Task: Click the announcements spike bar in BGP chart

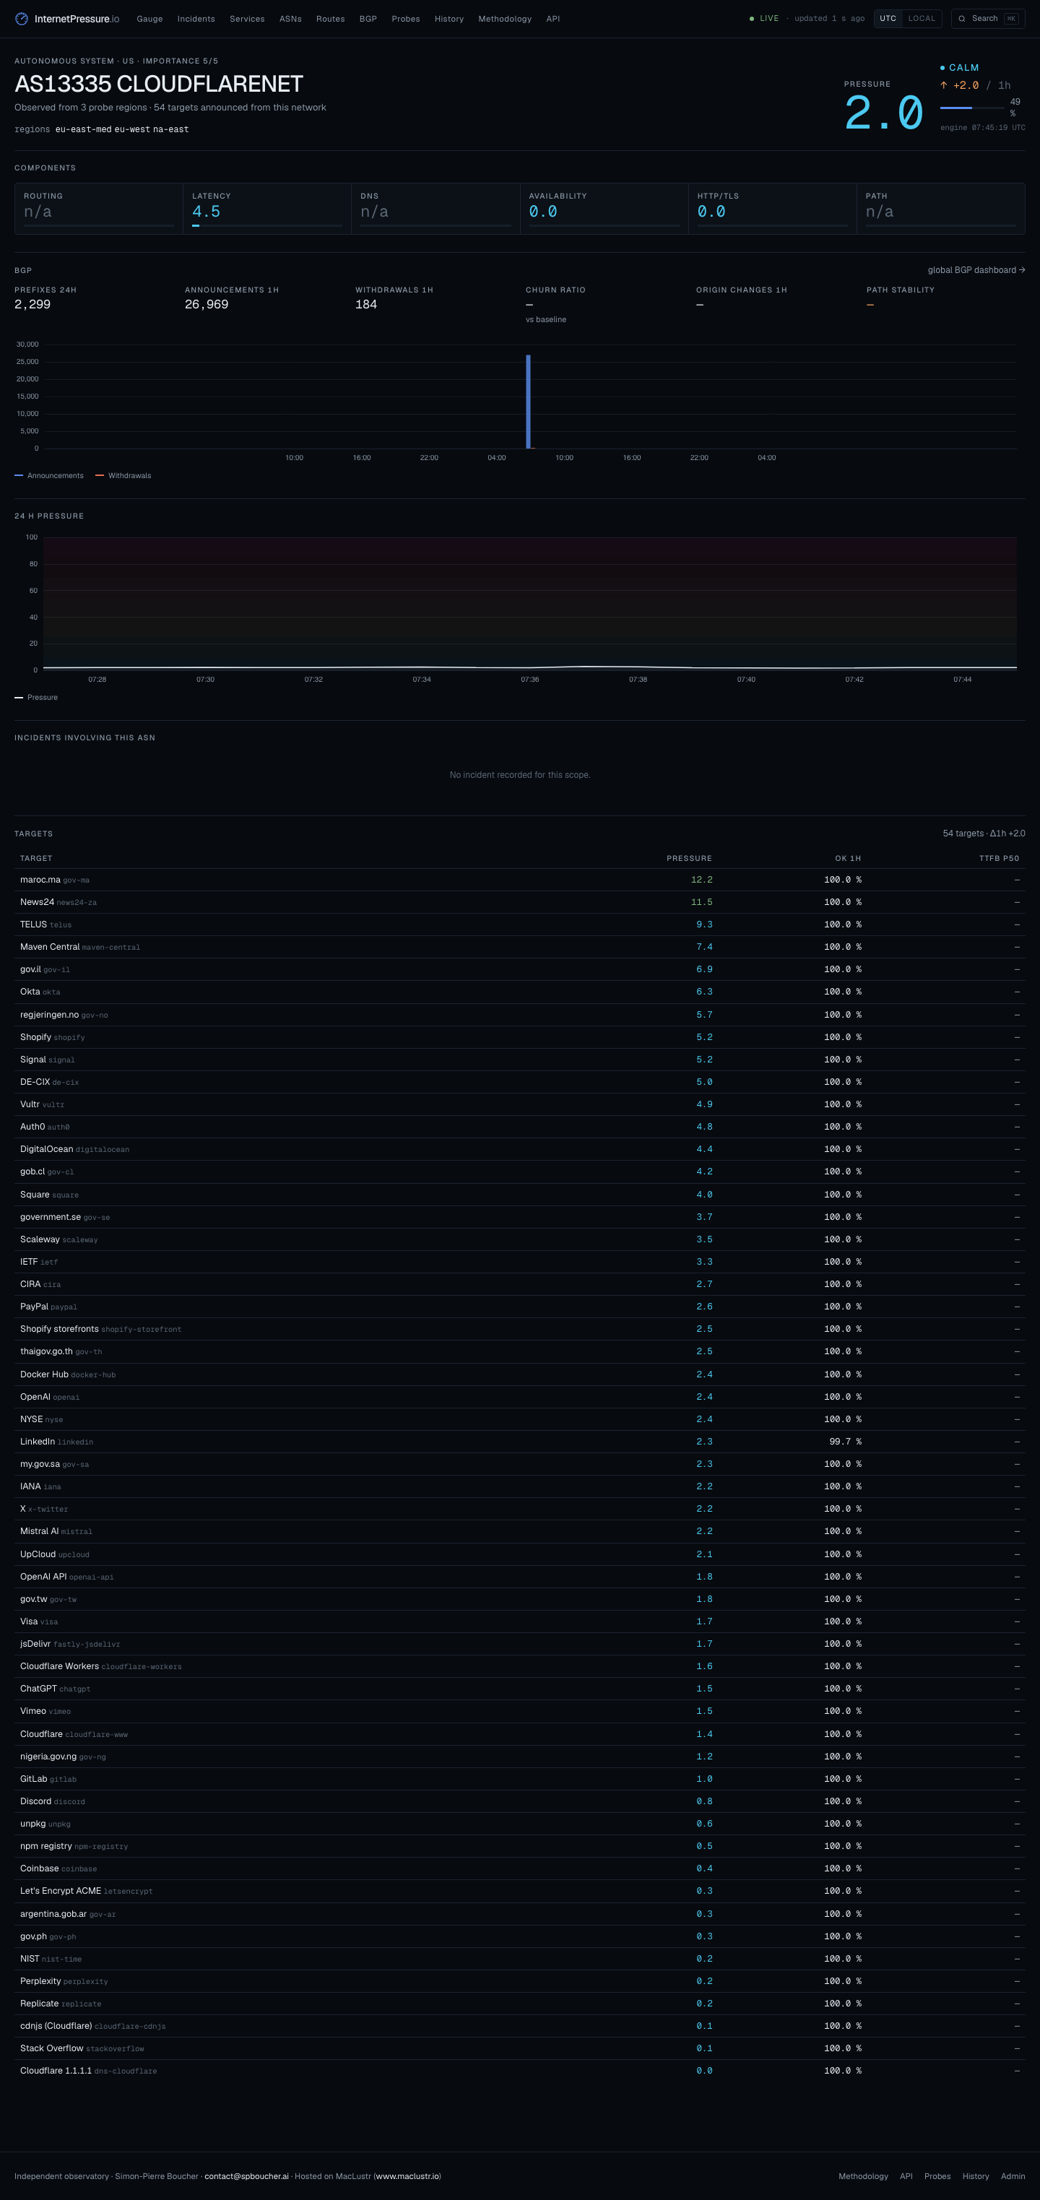Action: tap(528, 402)
